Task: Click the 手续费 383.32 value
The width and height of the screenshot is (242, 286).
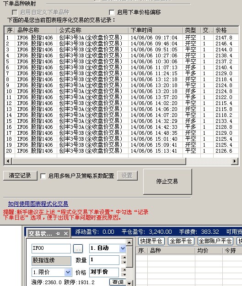Action: pos(210,232)
